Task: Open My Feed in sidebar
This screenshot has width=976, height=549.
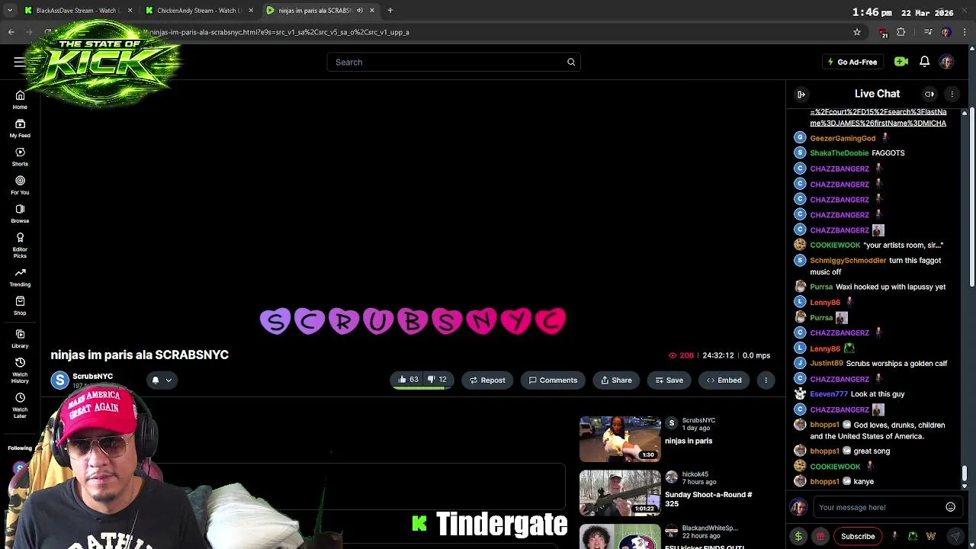Action: (x=20, y=128)
